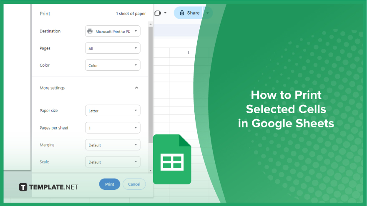Click the 'Destination' label

click(50, 31)
